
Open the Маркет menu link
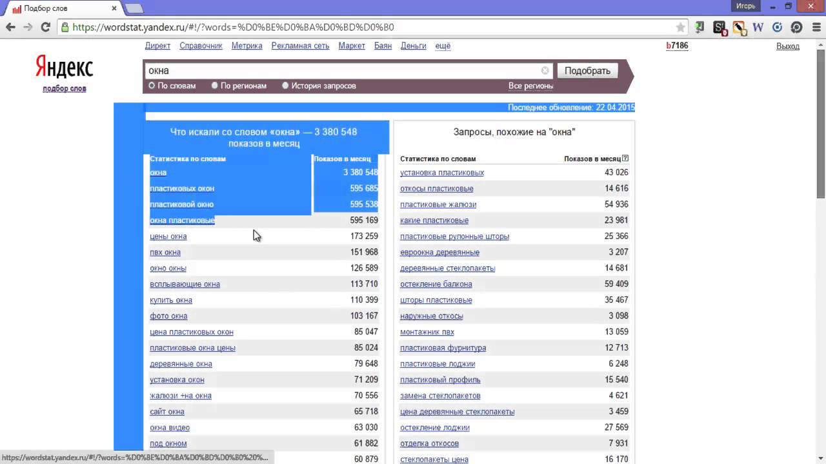352,46
